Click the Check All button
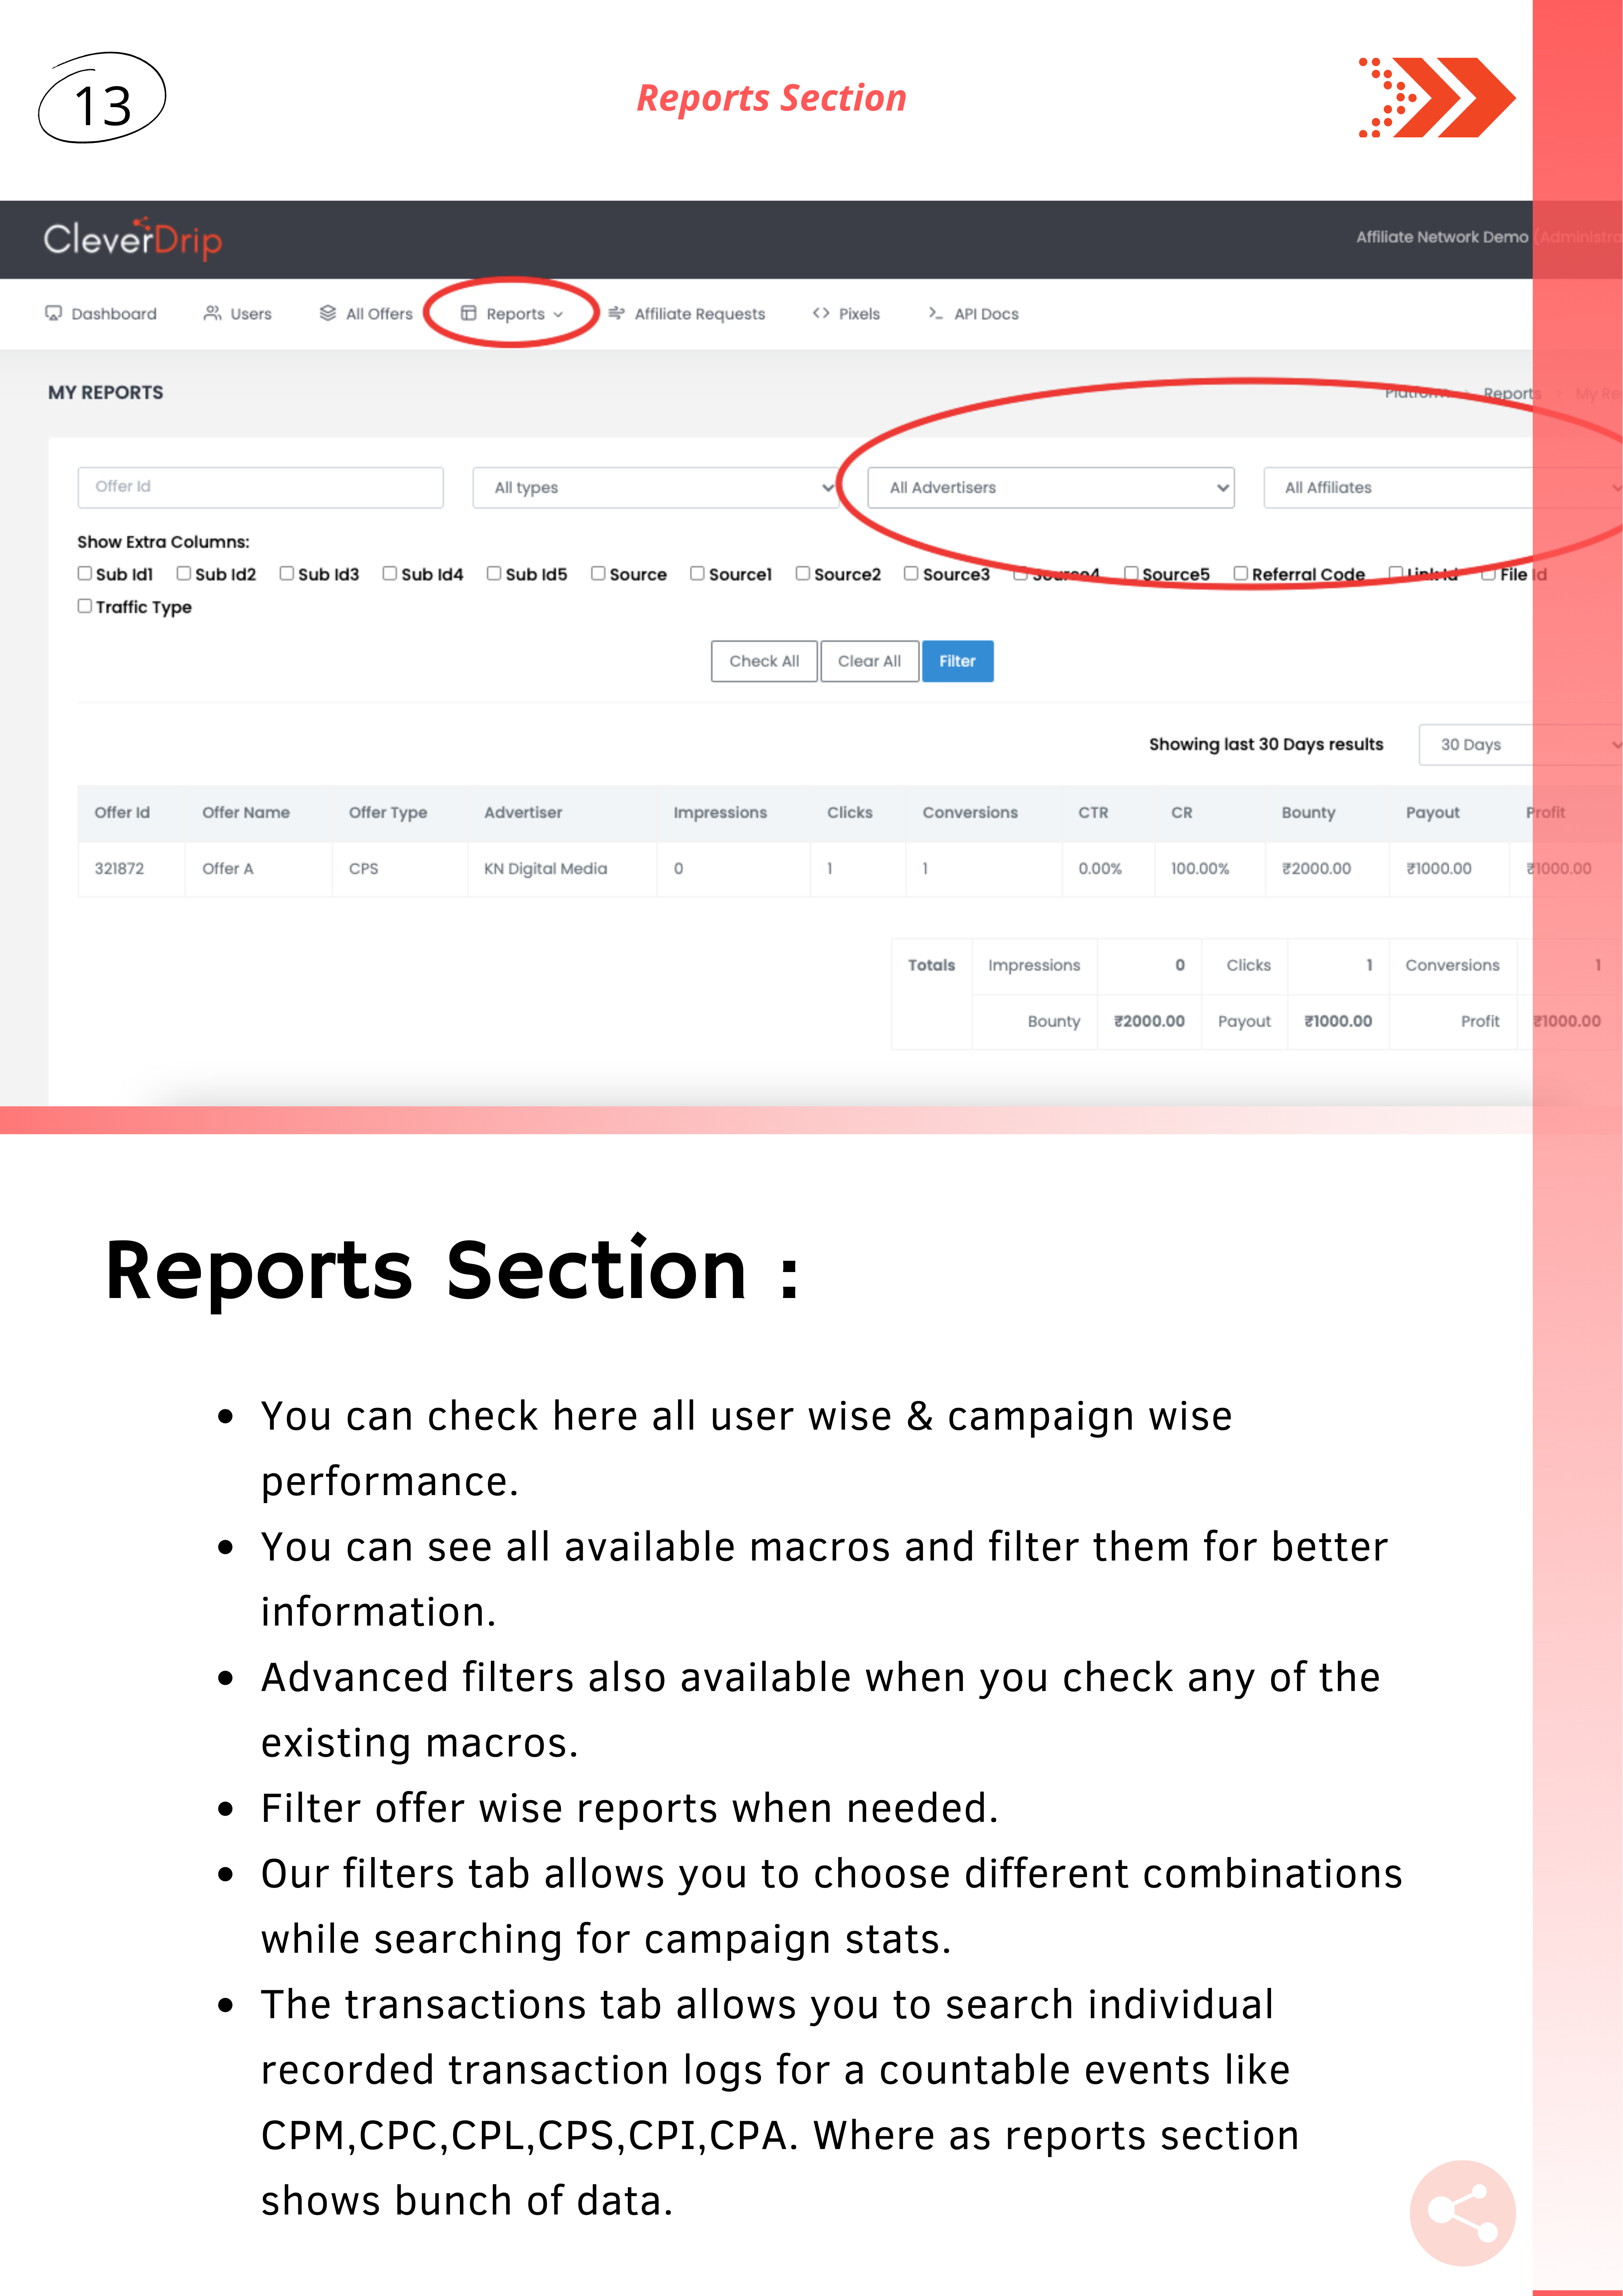 [x=764, y=661]
